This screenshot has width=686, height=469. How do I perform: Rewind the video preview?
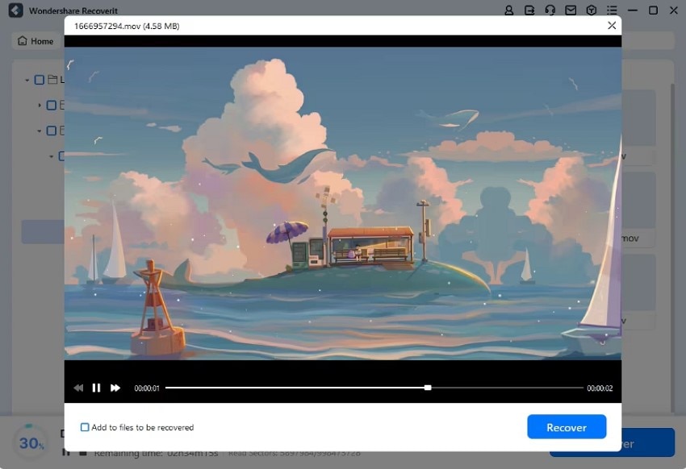coord(78,388)
